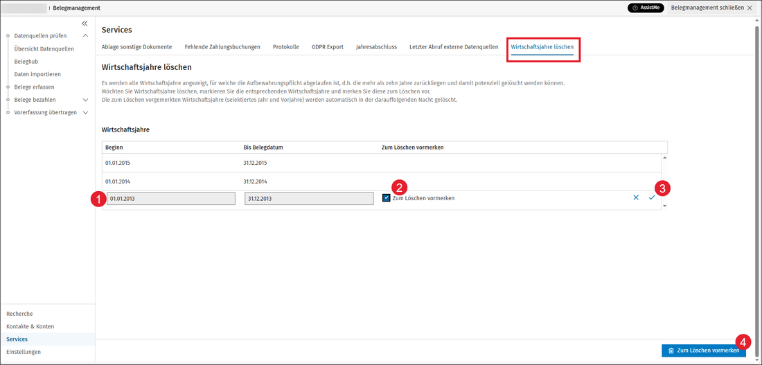Collapse Datenquellen prüfen section
This screenshot has height=365, width=762.
coord(85,36)
